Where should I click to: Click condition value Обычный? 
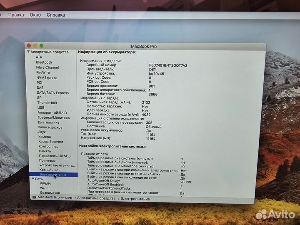click(154, 127)
